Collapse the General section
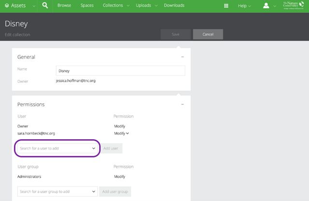The width and height of the screenshot is (309, 201). [x=183, y=57]
